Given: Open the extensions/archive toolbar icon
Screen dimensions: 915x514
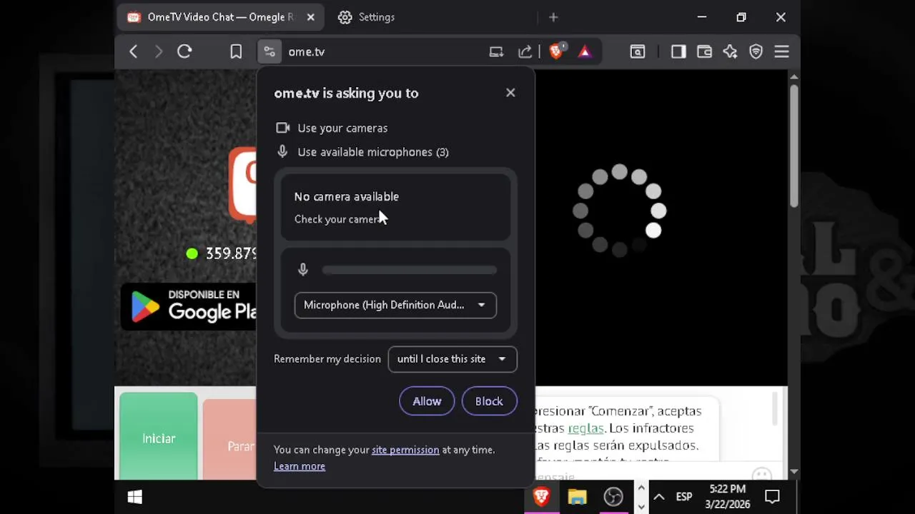Looking at the screenshot, I should coord(637,51).
